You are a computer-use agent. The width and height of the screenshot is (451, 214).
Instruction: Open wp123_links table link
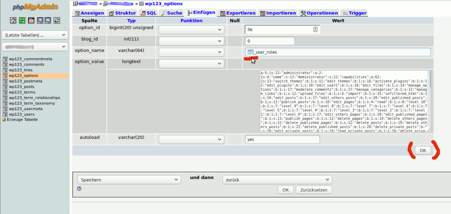(x=21, y=70)
